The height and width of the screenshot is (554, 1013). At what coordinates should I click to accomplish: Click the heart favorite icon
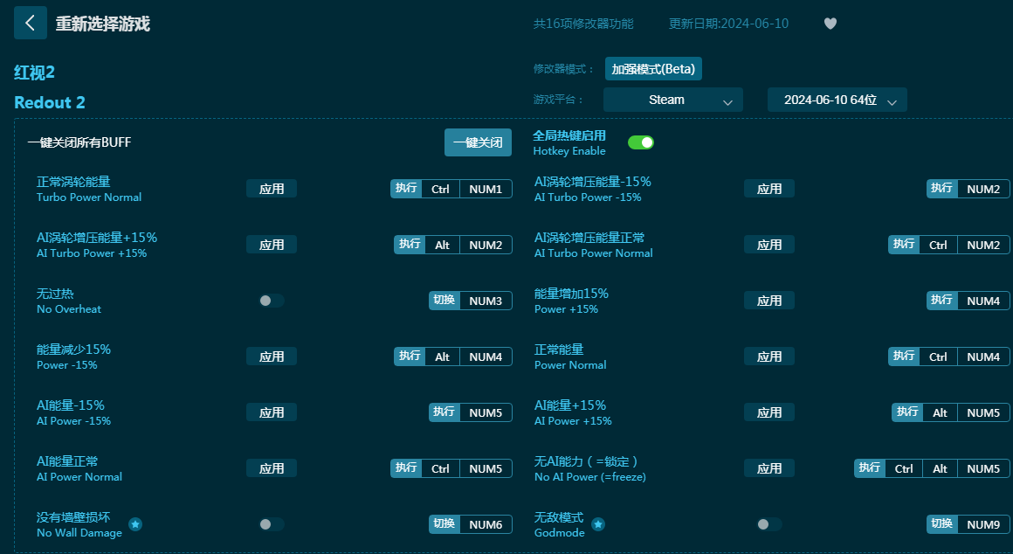tap(830, 24)
